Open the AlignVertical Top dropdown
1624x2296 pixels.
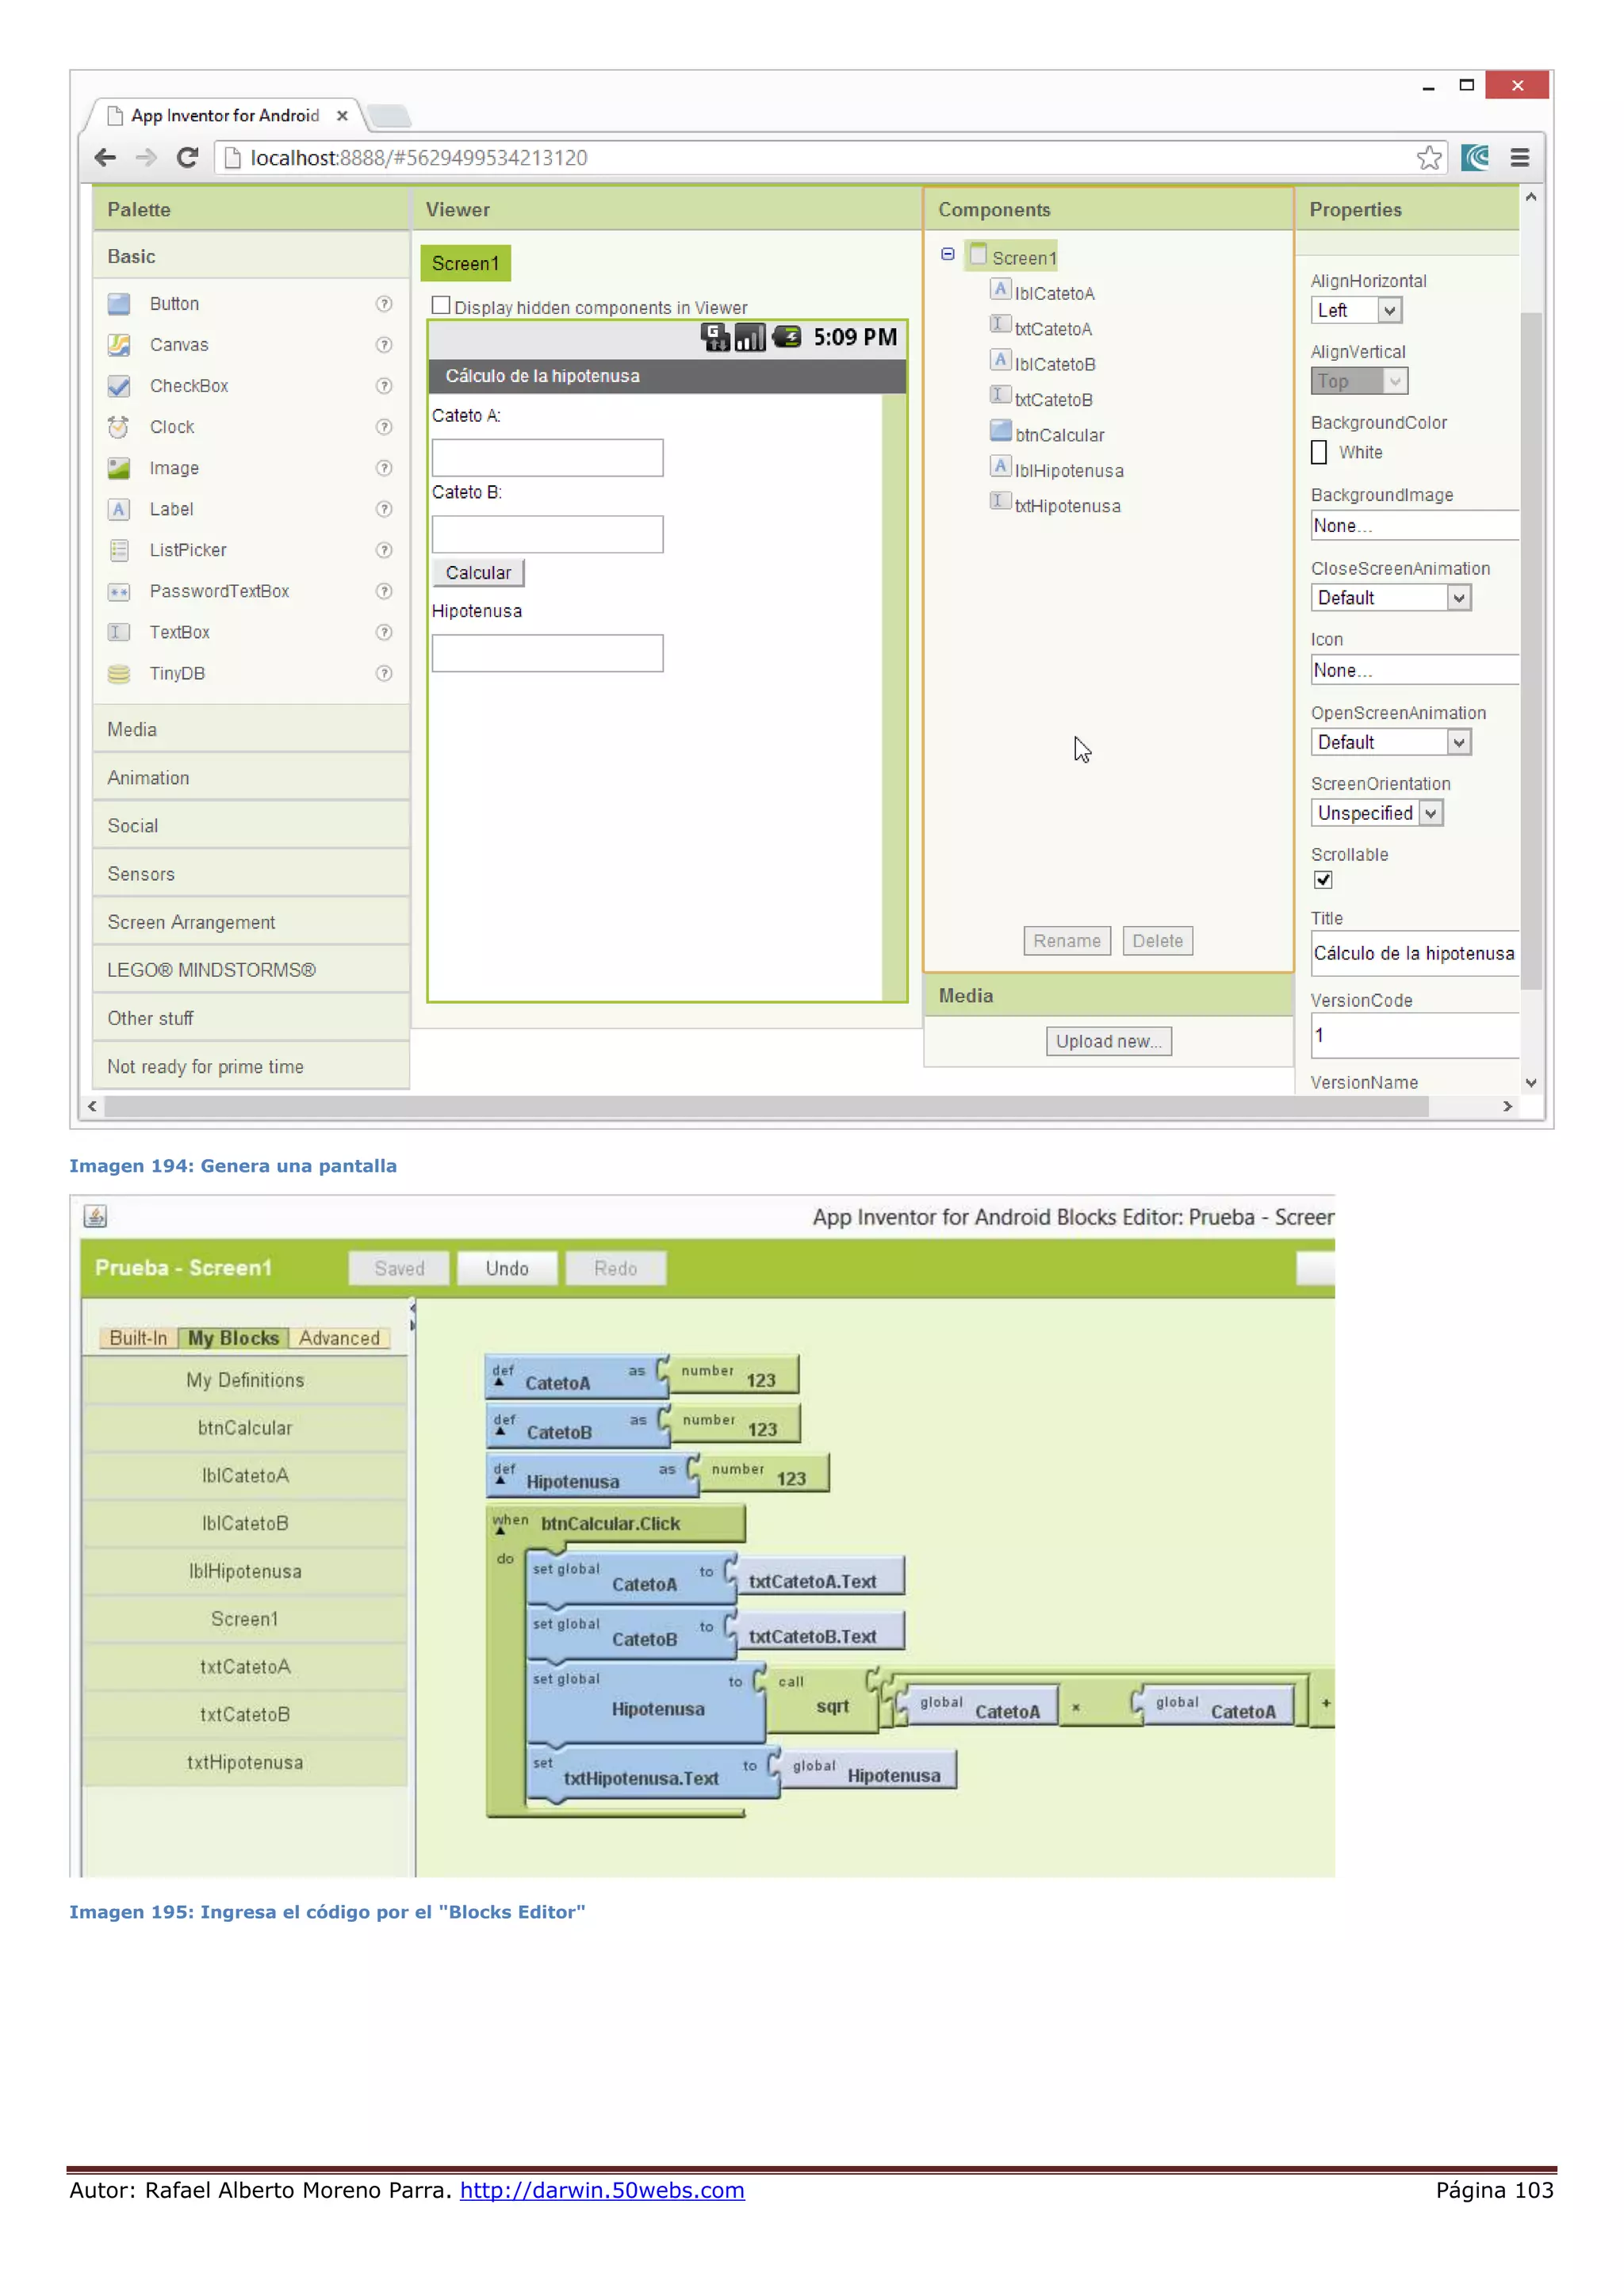click(x=1360, y=381)
